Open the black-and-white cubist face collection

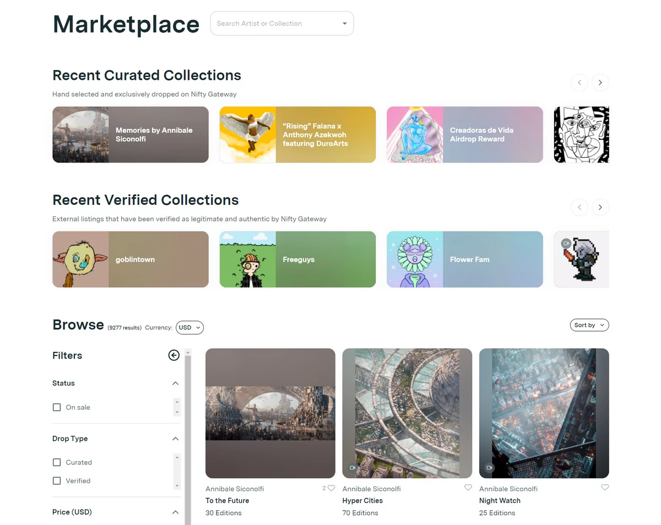click(x=581, y=134)
